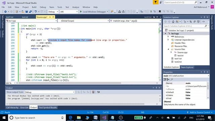Switch to the test1.txt editor tab
The height and width of the screenshot is (121, 215).
click(10, 17)
